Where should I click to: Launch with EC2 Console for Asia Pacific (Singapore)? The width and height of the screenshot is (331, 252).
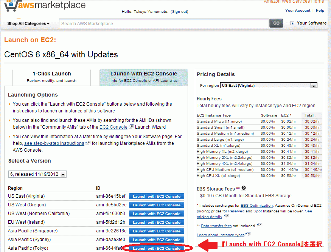pos(157,231)
